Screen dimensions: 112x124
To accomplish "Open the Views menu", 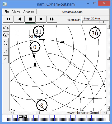I will tap(16, 12).
